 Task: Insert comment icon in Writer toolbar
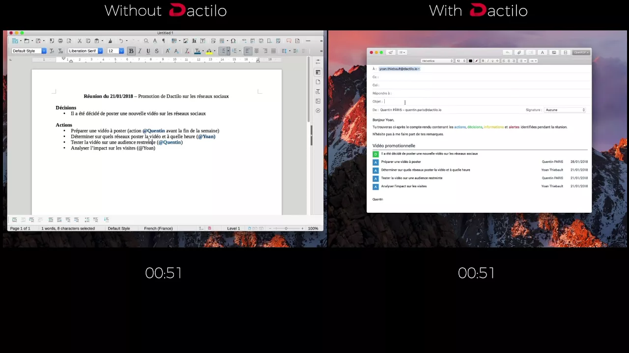[x=288, y=41]
